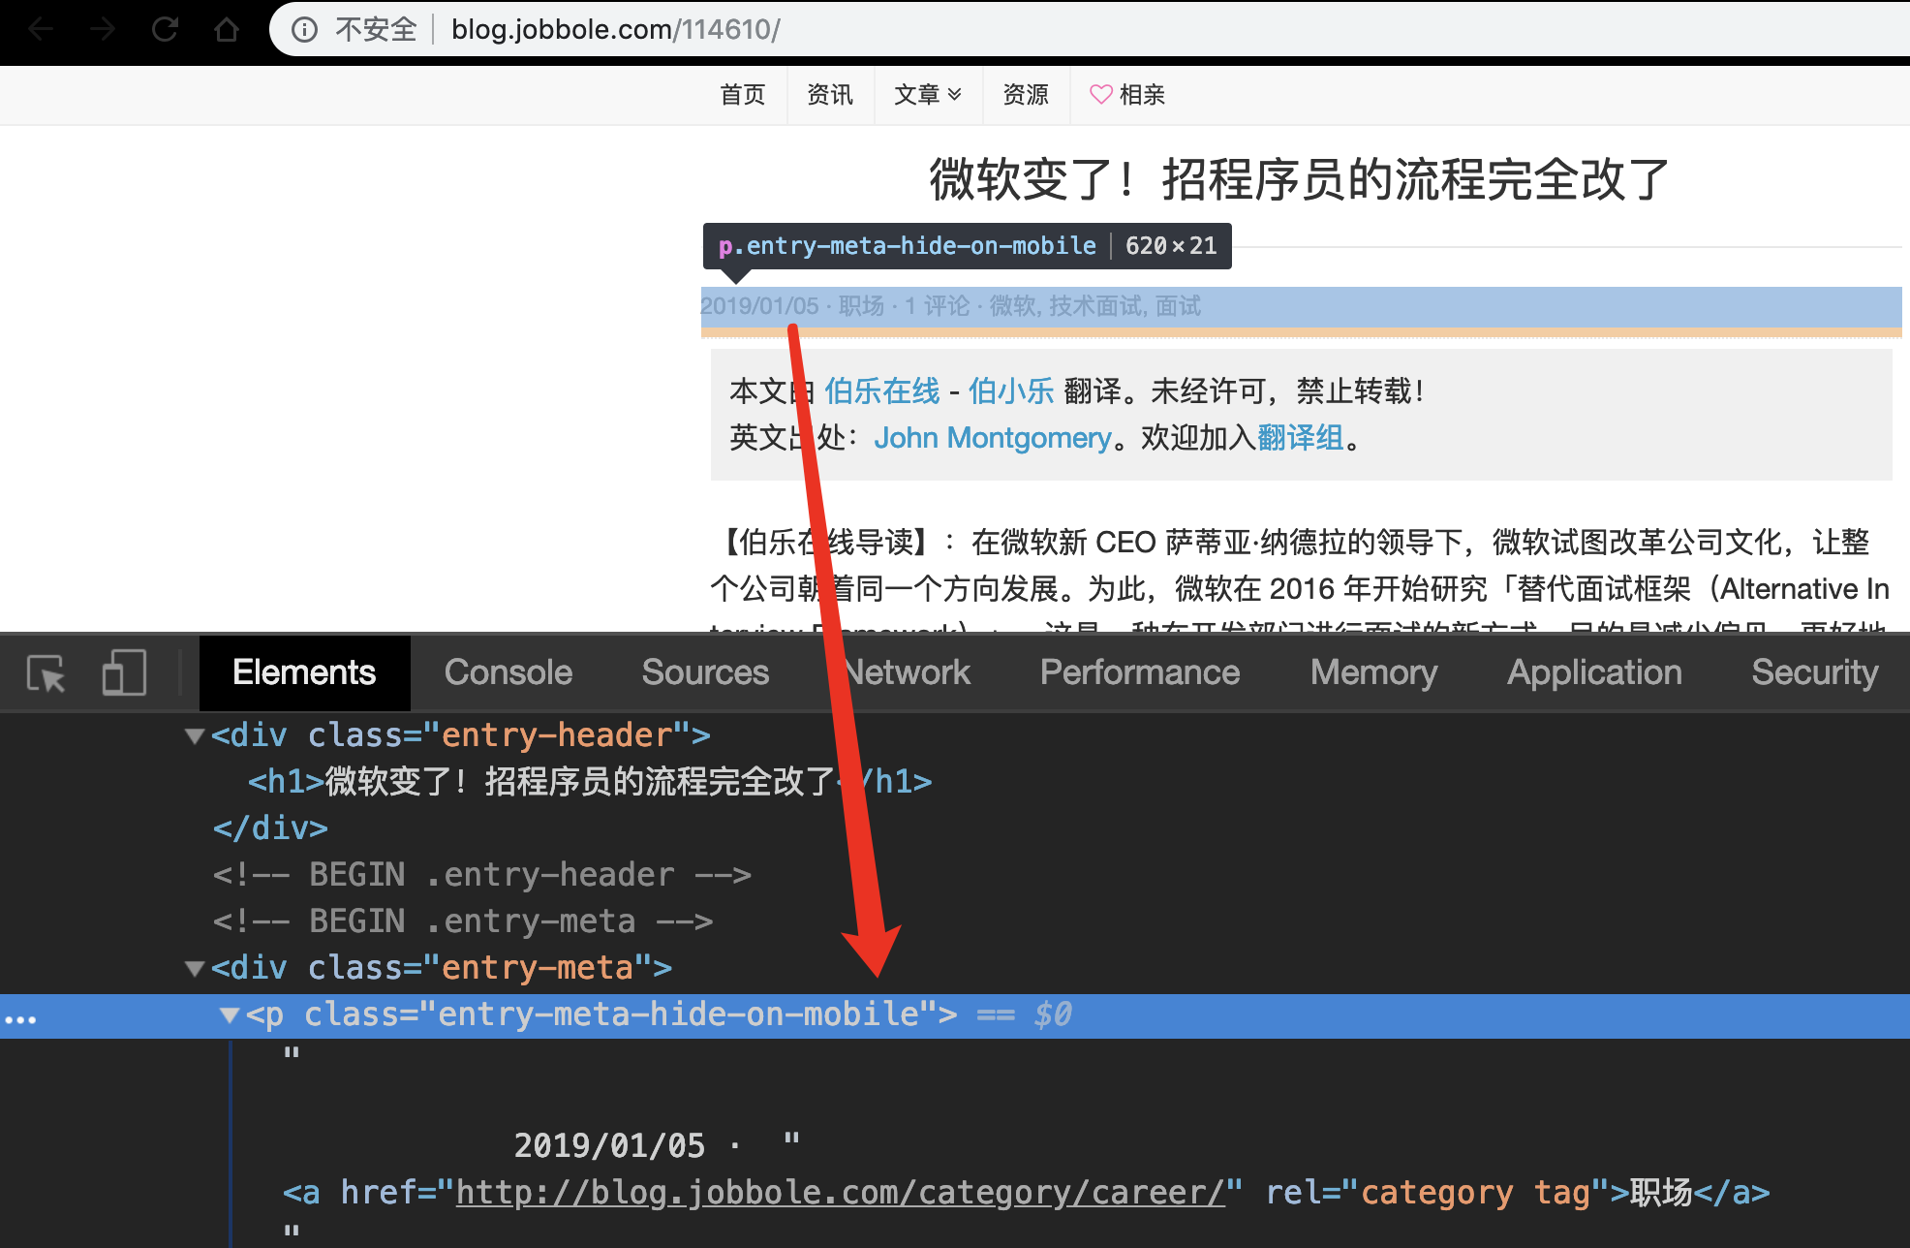Select the BEGIN .entry-meta comment line
1910x1248 pixels.
coord(463,920)
